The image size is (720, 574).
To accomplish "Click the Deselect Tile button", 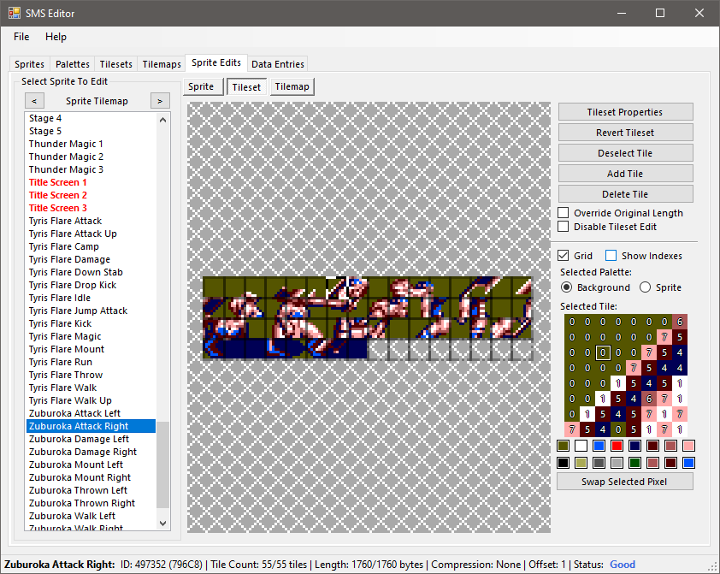I will (625, 153).
